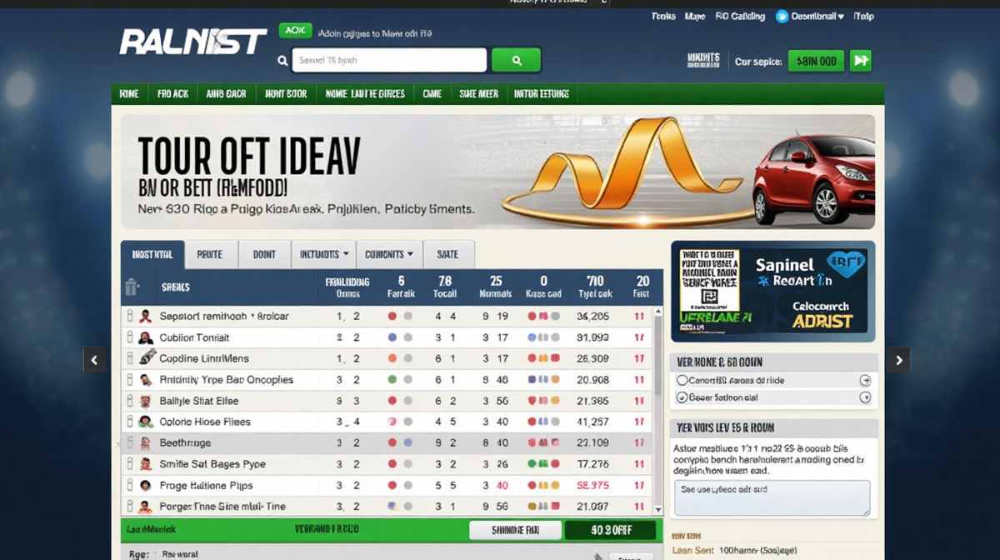
Task: Select the DOINT tab
Action: click(x=264, y=254)
